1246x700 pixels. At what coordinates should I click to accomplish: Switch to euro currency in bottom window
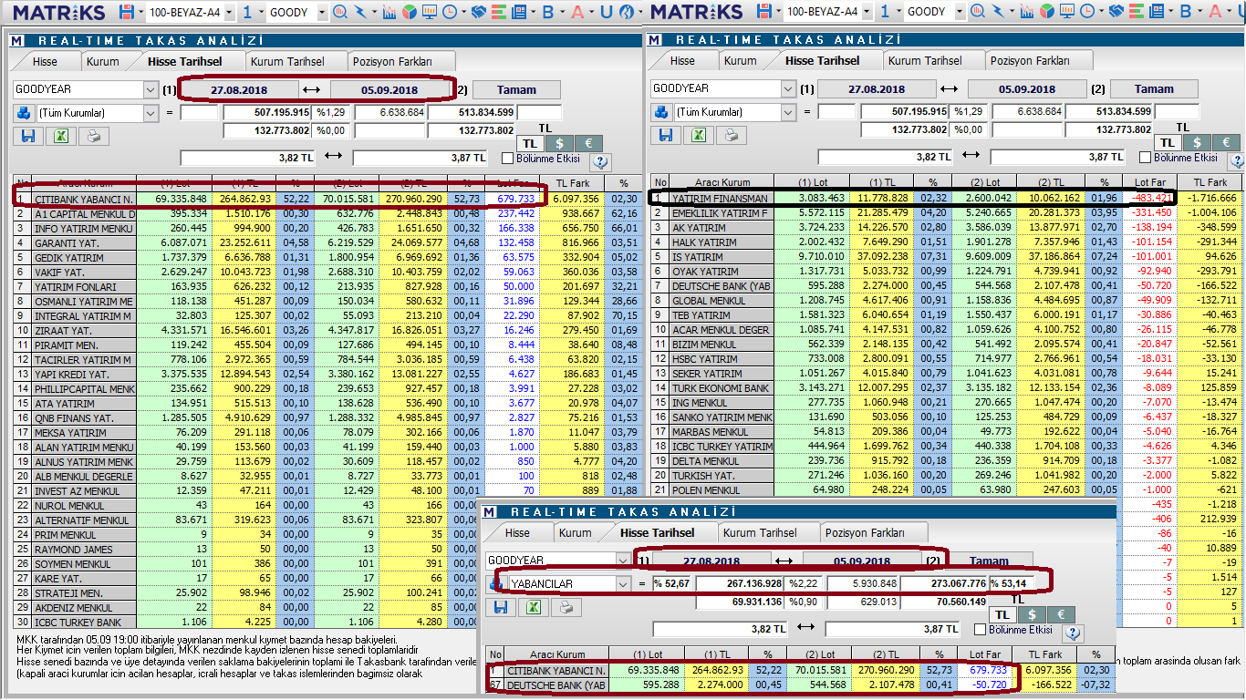1062,615
